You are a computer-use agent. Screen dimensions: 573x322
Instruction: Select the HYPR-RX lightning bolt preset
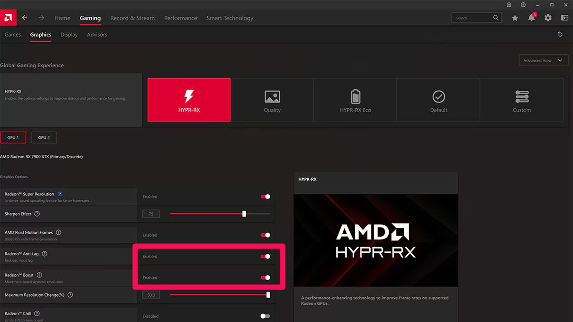pos(189,100)
